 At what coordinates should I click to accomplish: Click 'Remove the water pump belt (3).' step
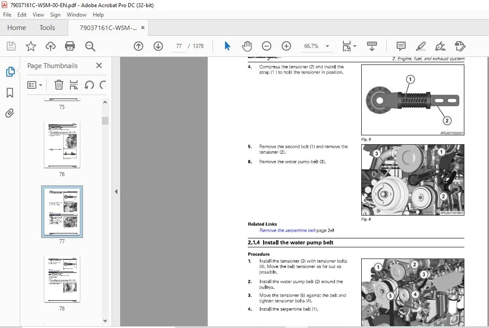pos(292,162)
